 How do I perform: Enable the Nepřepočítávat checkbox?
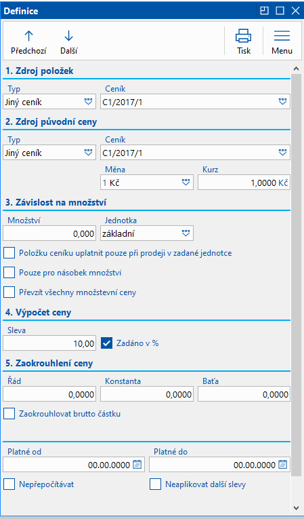pos(9,484)
